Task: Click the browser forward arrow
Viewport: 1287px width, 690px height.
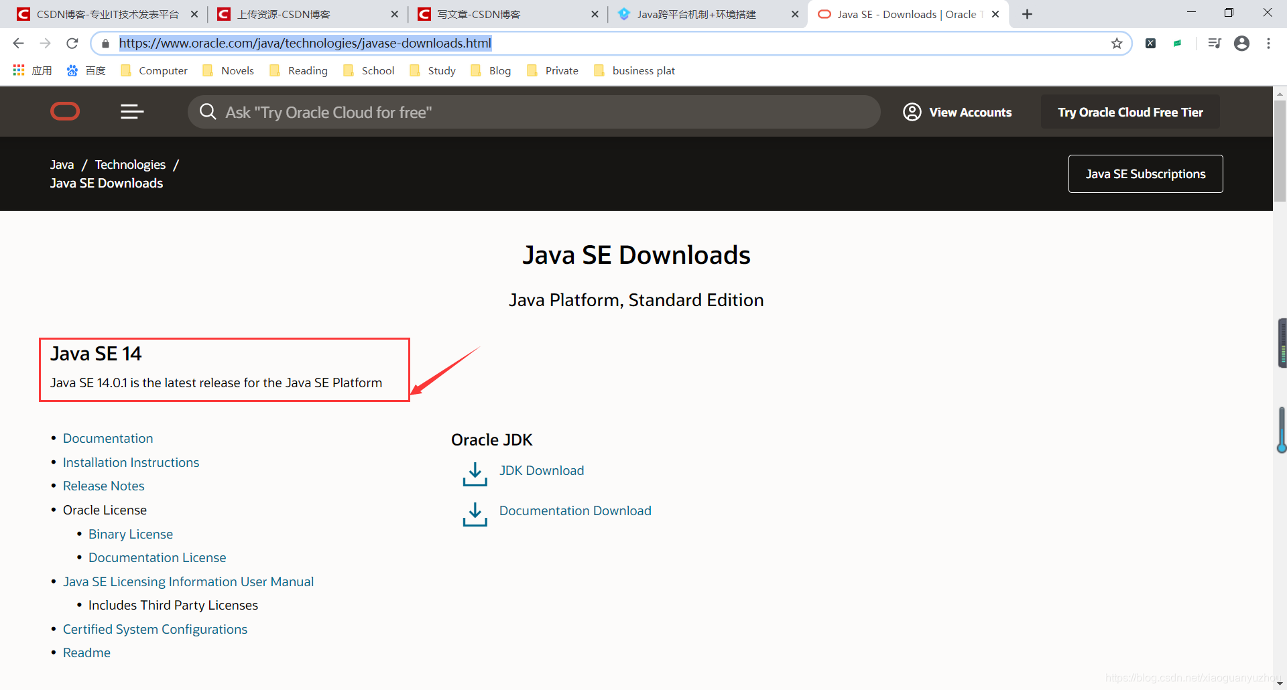Action: click(x=45, y=44)
